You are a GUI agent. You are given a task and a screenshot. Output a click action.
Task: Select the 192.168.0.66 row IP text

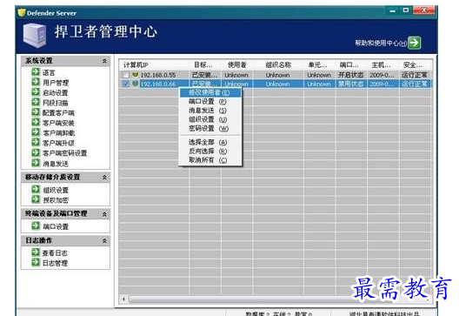click(x=158, y=84)
